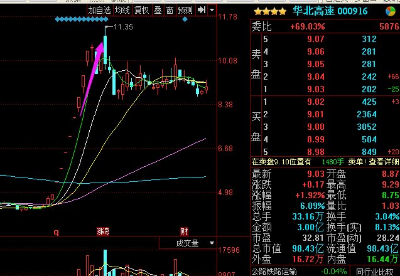Toggle the 均线 moving average lines

tap(122, 10)
